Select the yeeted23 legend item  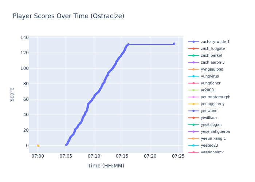click(209, 146)
